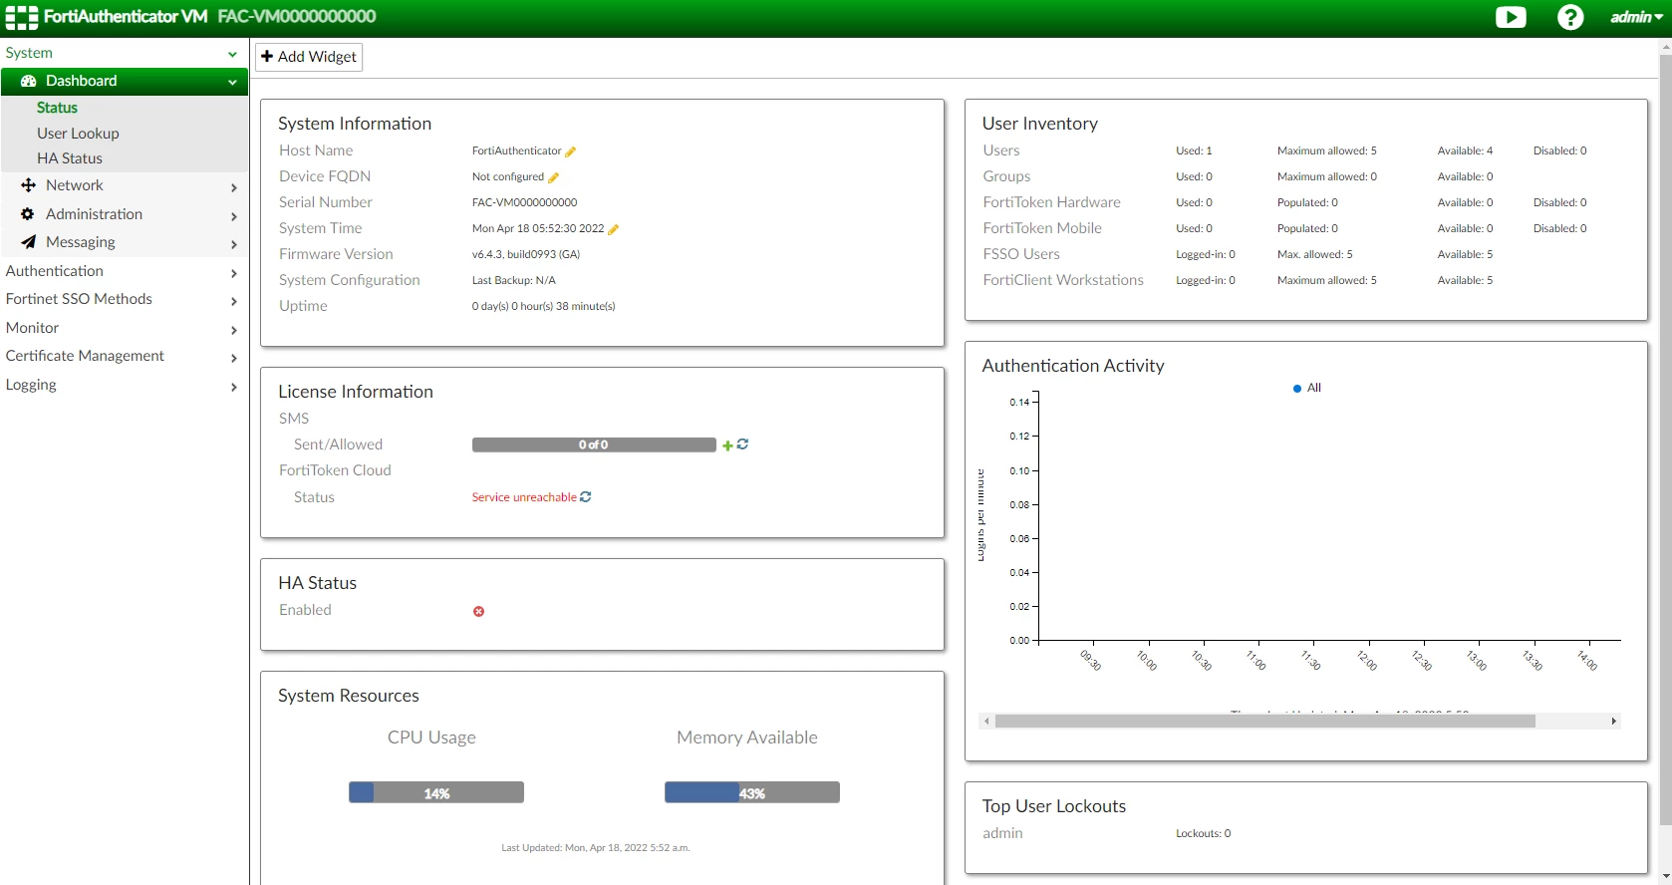The height and width of the screenshot is (885, 1672).
Task: Click the HA Enabled red cross icon
Action: pos(478,611)
